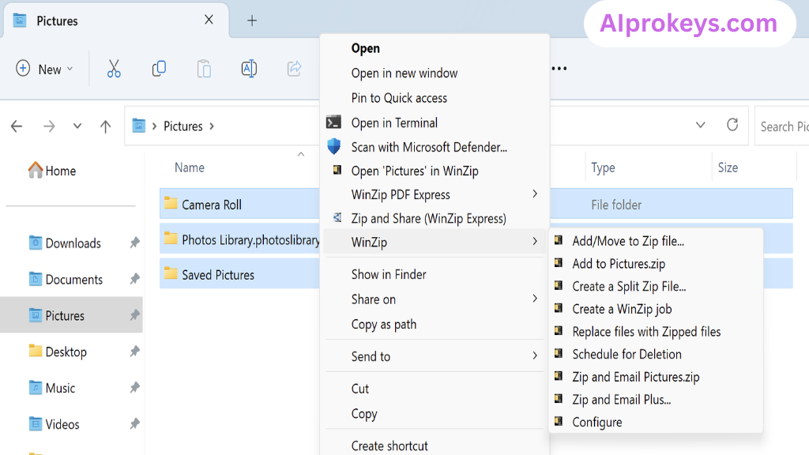Click the Copy toolbar icon
This screenshot has height=455, width=809.
click(x=159, y=69)
